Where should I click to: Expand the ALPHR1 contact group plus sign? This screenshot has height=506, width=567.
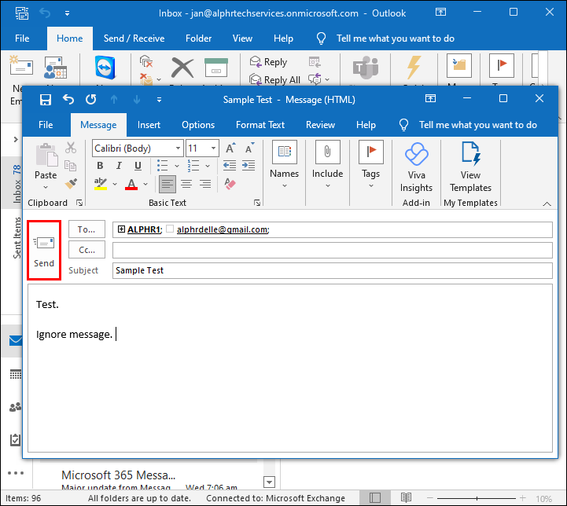[x=121, y=229]
